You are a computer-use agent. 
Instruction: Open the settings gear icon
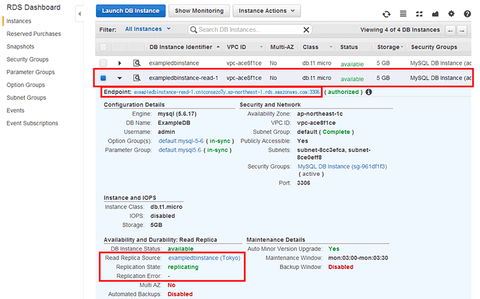(x=451, y=14)
